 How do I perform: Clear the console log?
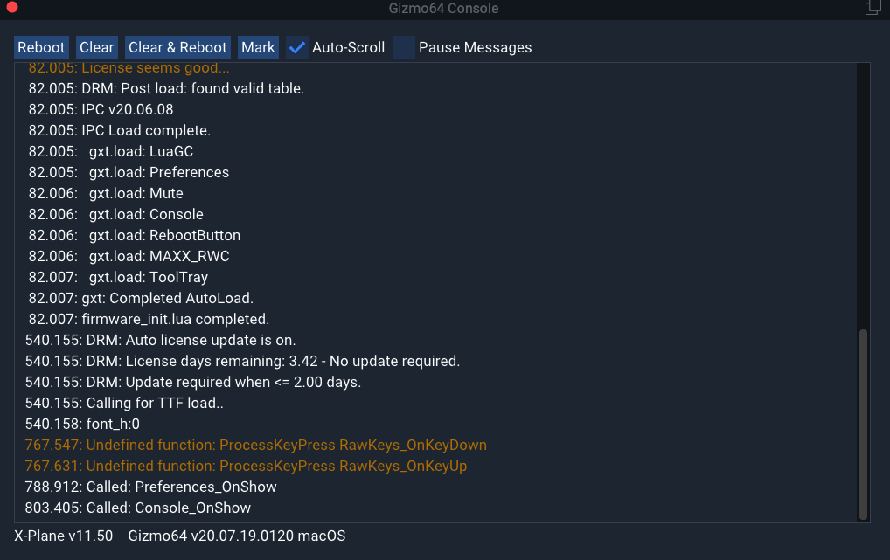96,47
